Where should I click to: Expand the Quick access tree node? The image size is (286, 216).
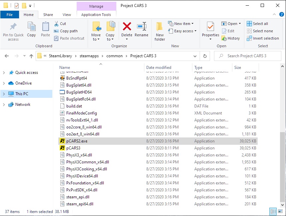[4, 73]
